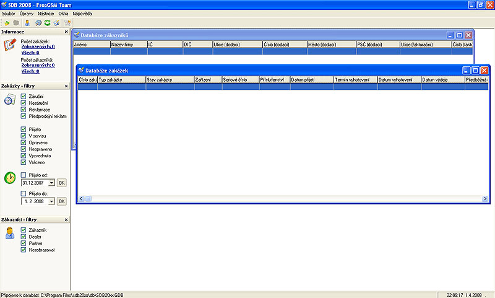Disable the Opraveno filter
This screenshot has height=298, width=495.
coord(24,142)
